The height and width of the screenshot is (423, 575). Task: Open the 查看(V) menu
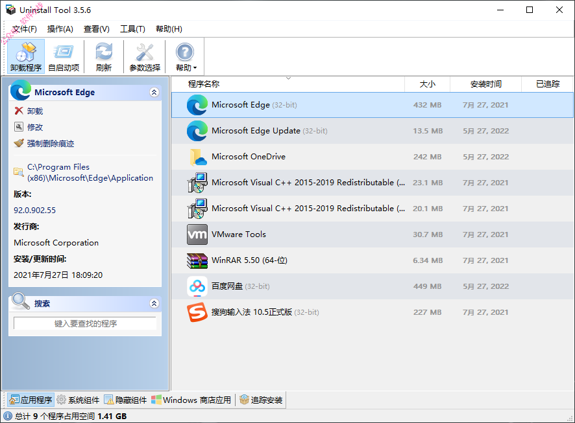(x=97, y=29)
